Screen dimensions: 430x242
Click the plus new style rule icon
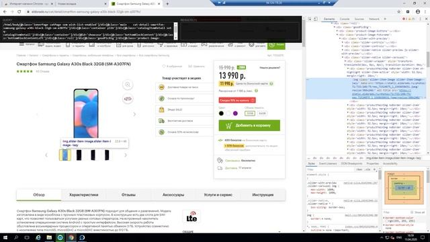374,169
